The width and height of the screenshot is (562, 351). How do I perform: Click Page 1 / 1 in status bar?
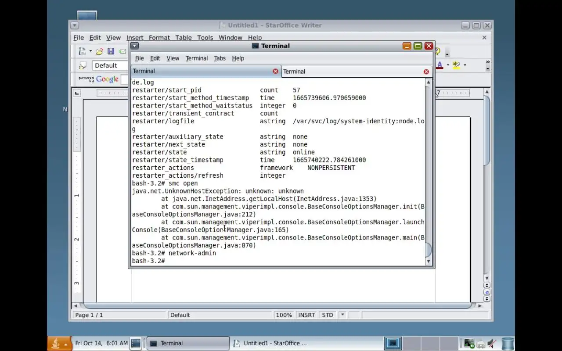119,315
